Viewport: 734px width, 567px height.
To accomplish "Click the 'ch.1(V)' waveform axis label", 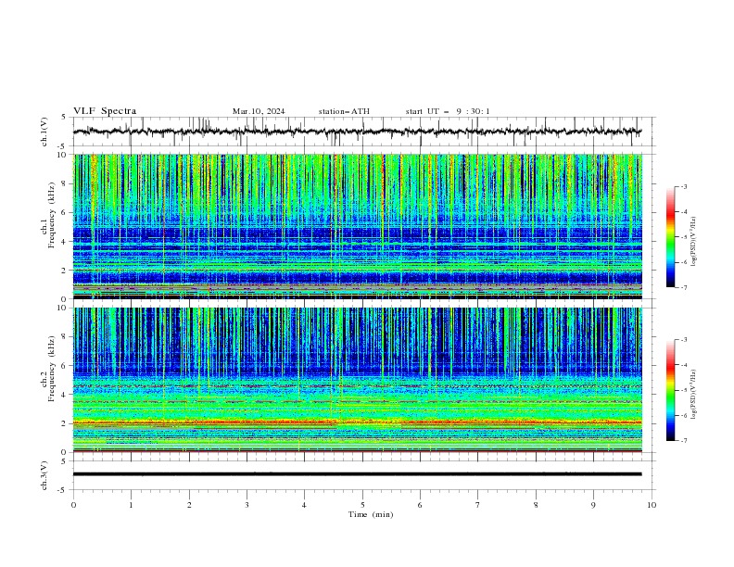I will 44,132.
